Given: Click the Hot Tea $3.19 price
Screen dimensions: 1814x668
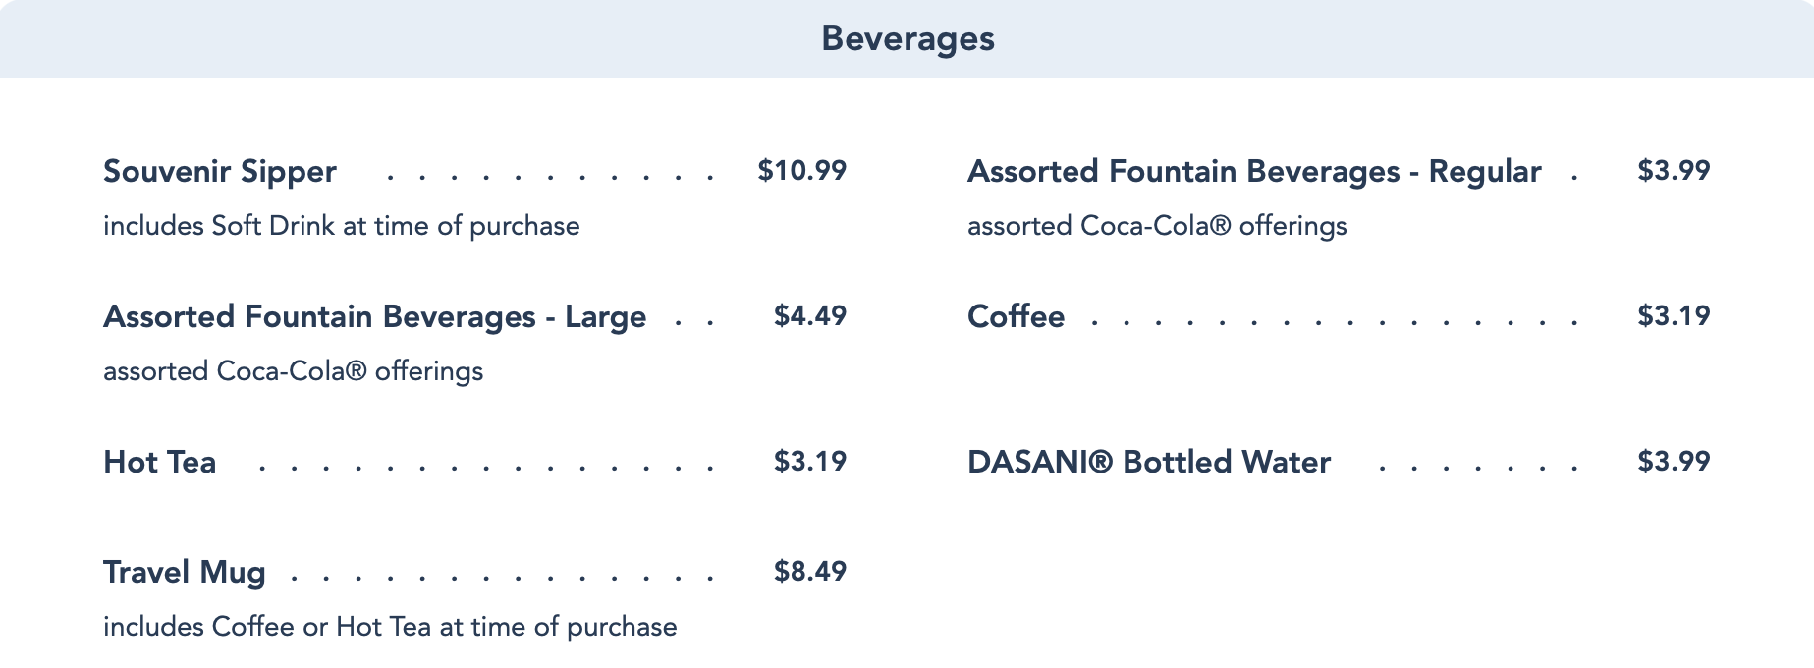Looking at the screenshot, I should [x=809, y=461].
